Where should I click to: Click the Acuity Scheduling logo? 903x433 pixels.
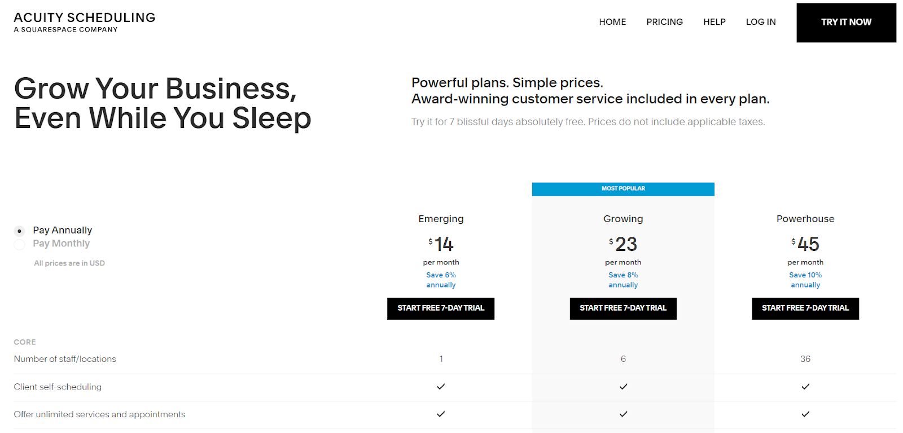click(85, 22)
